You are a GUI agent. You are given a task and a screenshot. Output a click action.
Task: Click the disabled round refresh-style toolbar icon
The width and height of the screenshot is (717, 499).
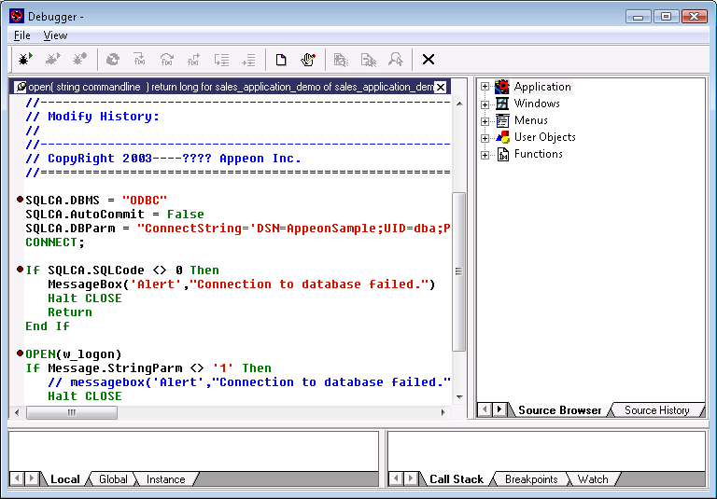(x=112, y=60)
